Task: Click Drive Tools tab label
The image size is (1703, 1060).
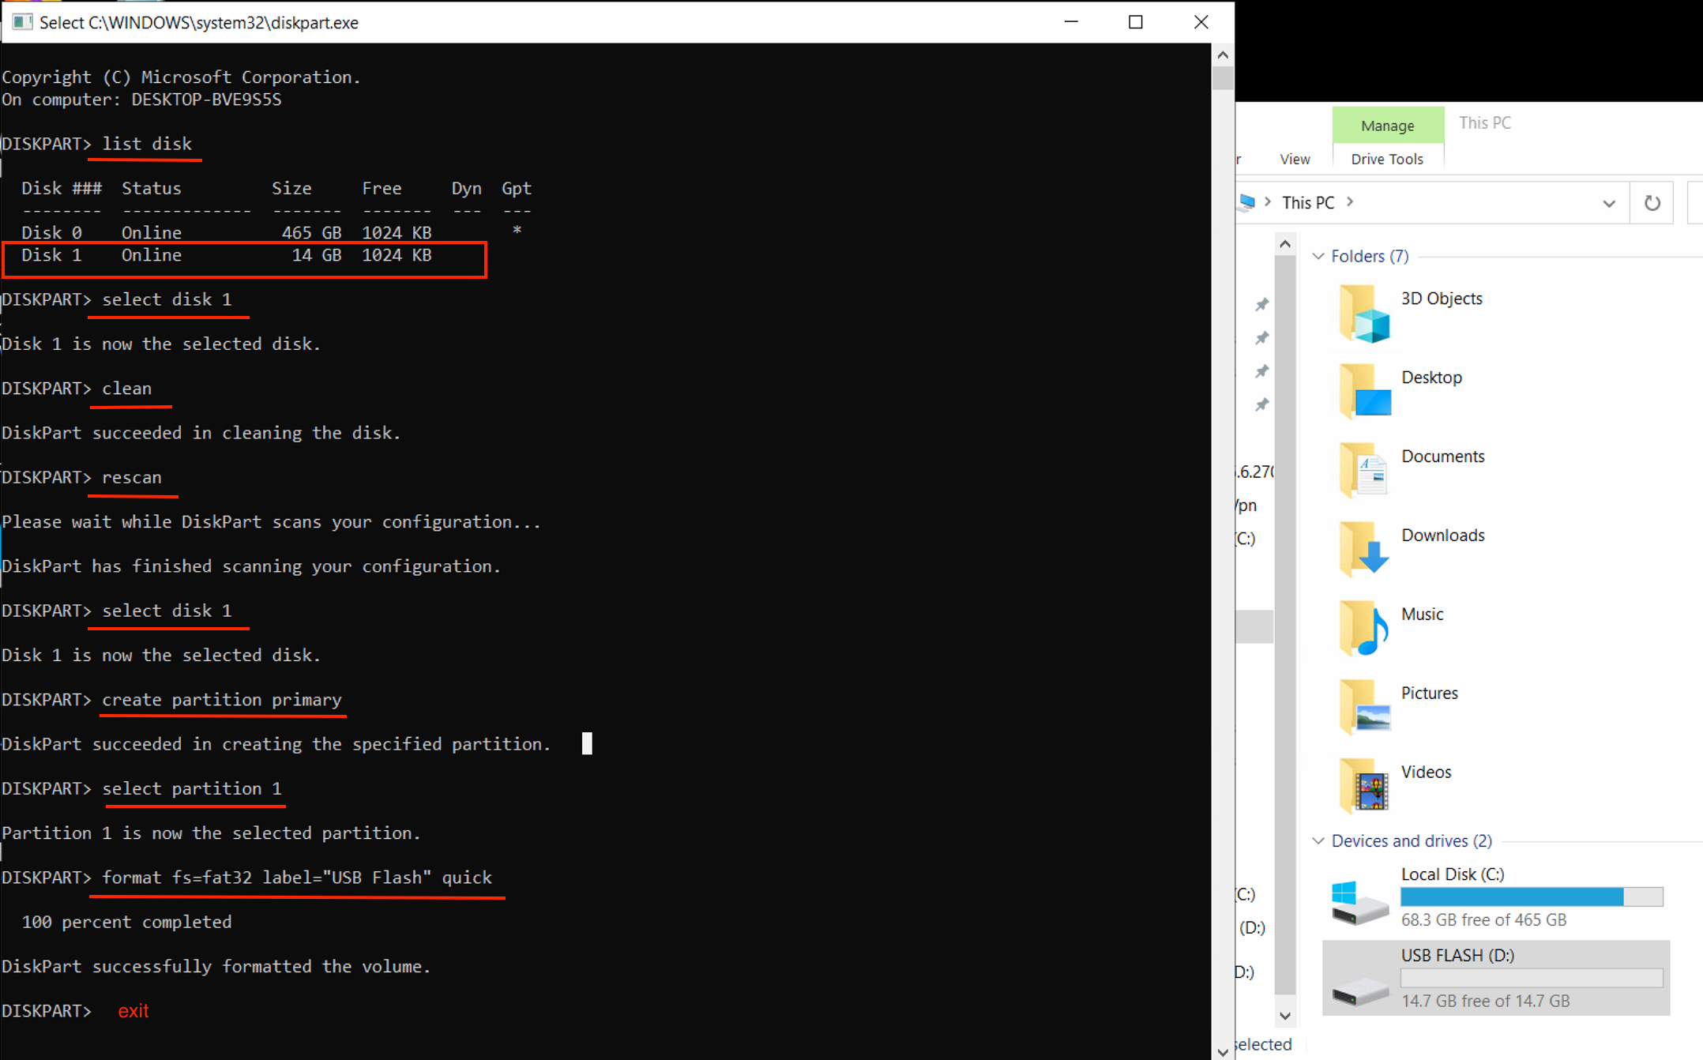Action: tap(1387, 159)
